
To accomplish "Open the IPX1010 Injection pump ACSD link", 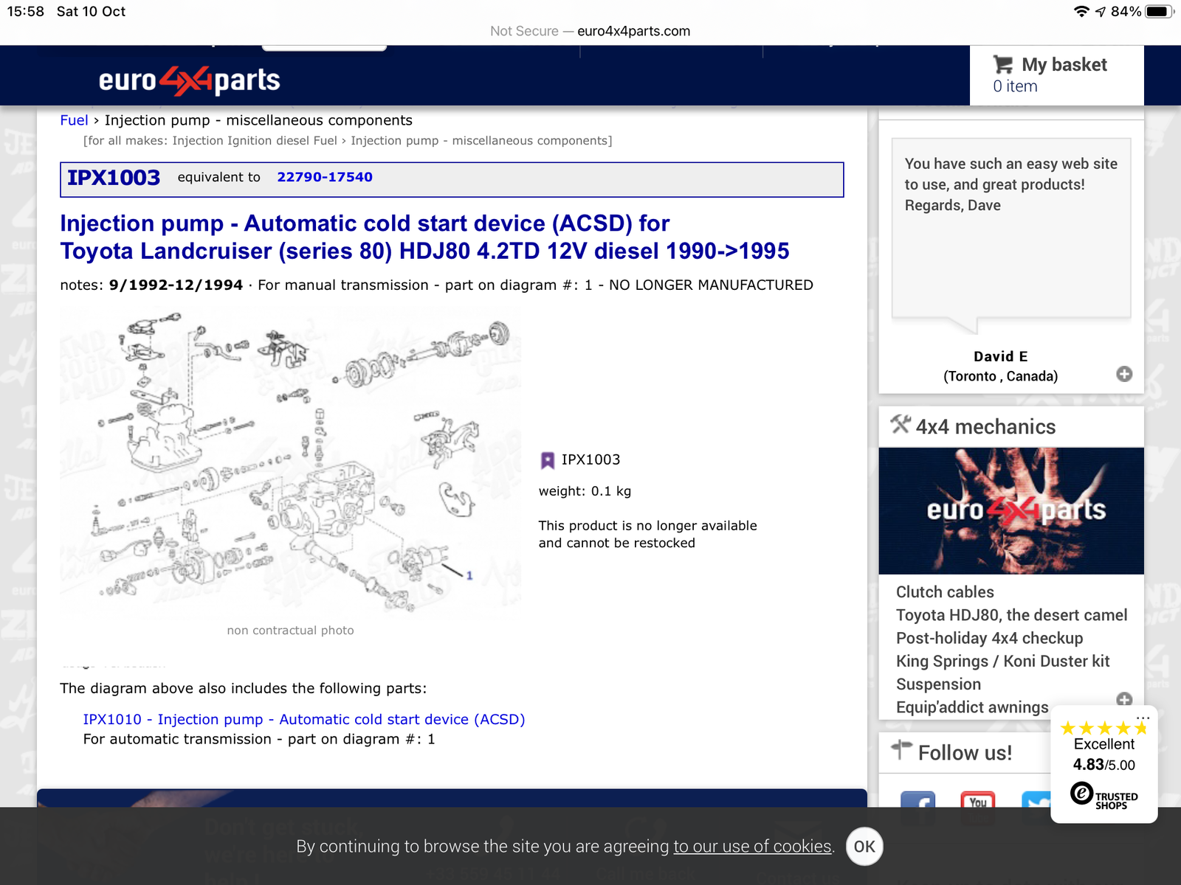I will [x=304, y=719].
